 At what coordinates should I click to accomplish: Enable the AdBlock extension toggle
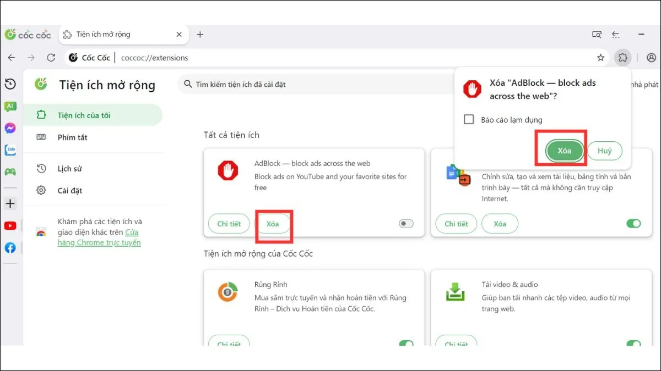point(406,224)
